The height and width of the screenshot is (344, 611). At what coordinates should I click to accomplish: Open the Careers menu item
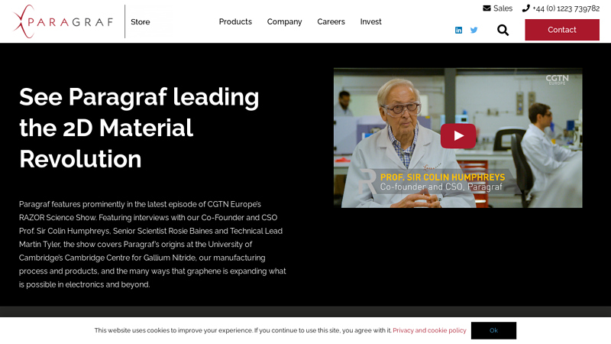(x=331, y=22)
